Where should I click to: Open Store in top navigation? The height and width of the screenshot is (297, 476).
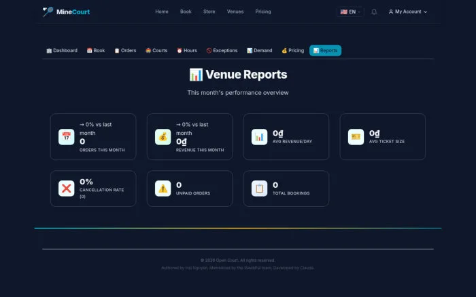coord(209,12)
